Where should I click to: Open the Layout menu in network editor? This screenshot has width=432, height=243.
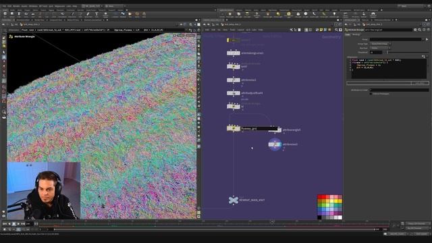point(240,30)
